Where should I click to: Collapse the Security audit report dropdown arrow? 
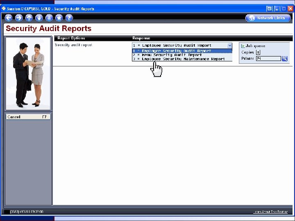click(229, 45)
